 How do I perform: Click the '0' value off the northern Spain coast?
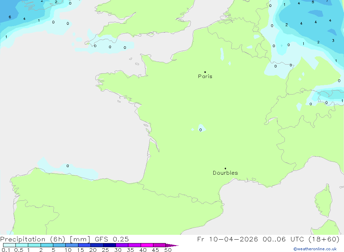coord(67,166)
